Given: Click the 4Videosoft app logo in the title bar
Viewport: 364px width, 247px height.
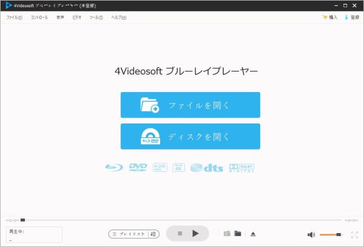Looking at the screenshot, I should [x=9, y=5].
